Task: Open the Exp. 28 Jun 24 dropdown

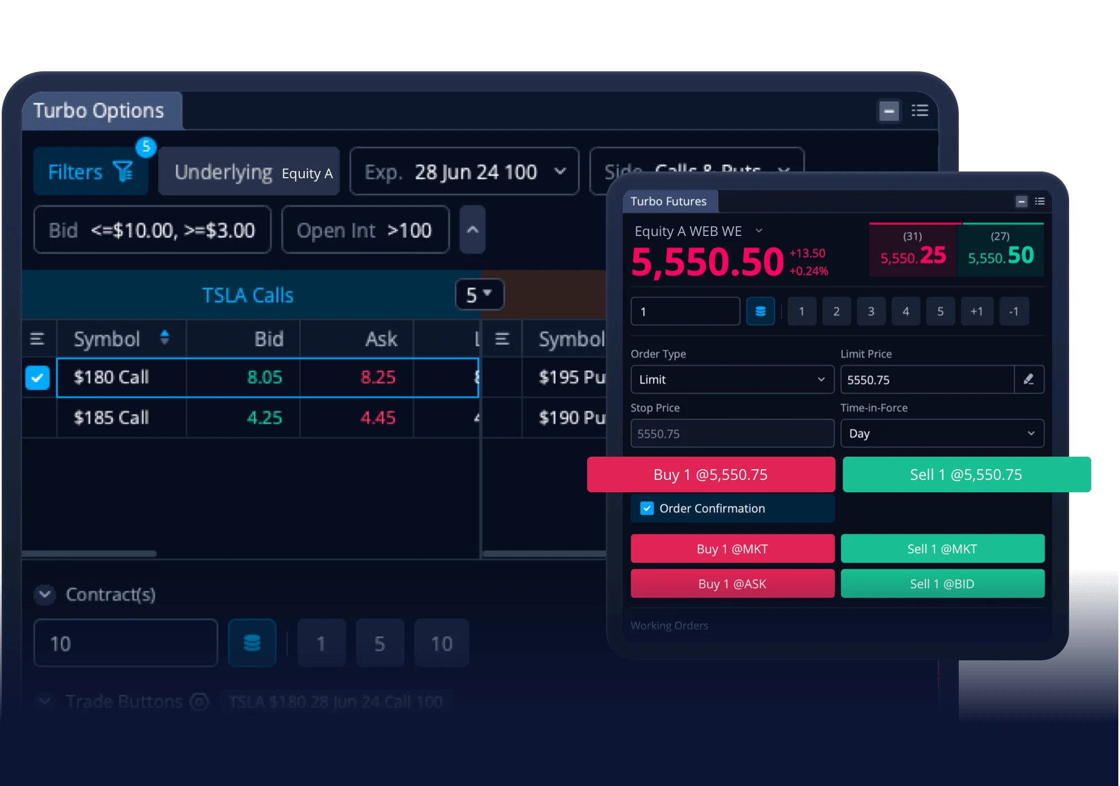Action: tap(464, 171)
